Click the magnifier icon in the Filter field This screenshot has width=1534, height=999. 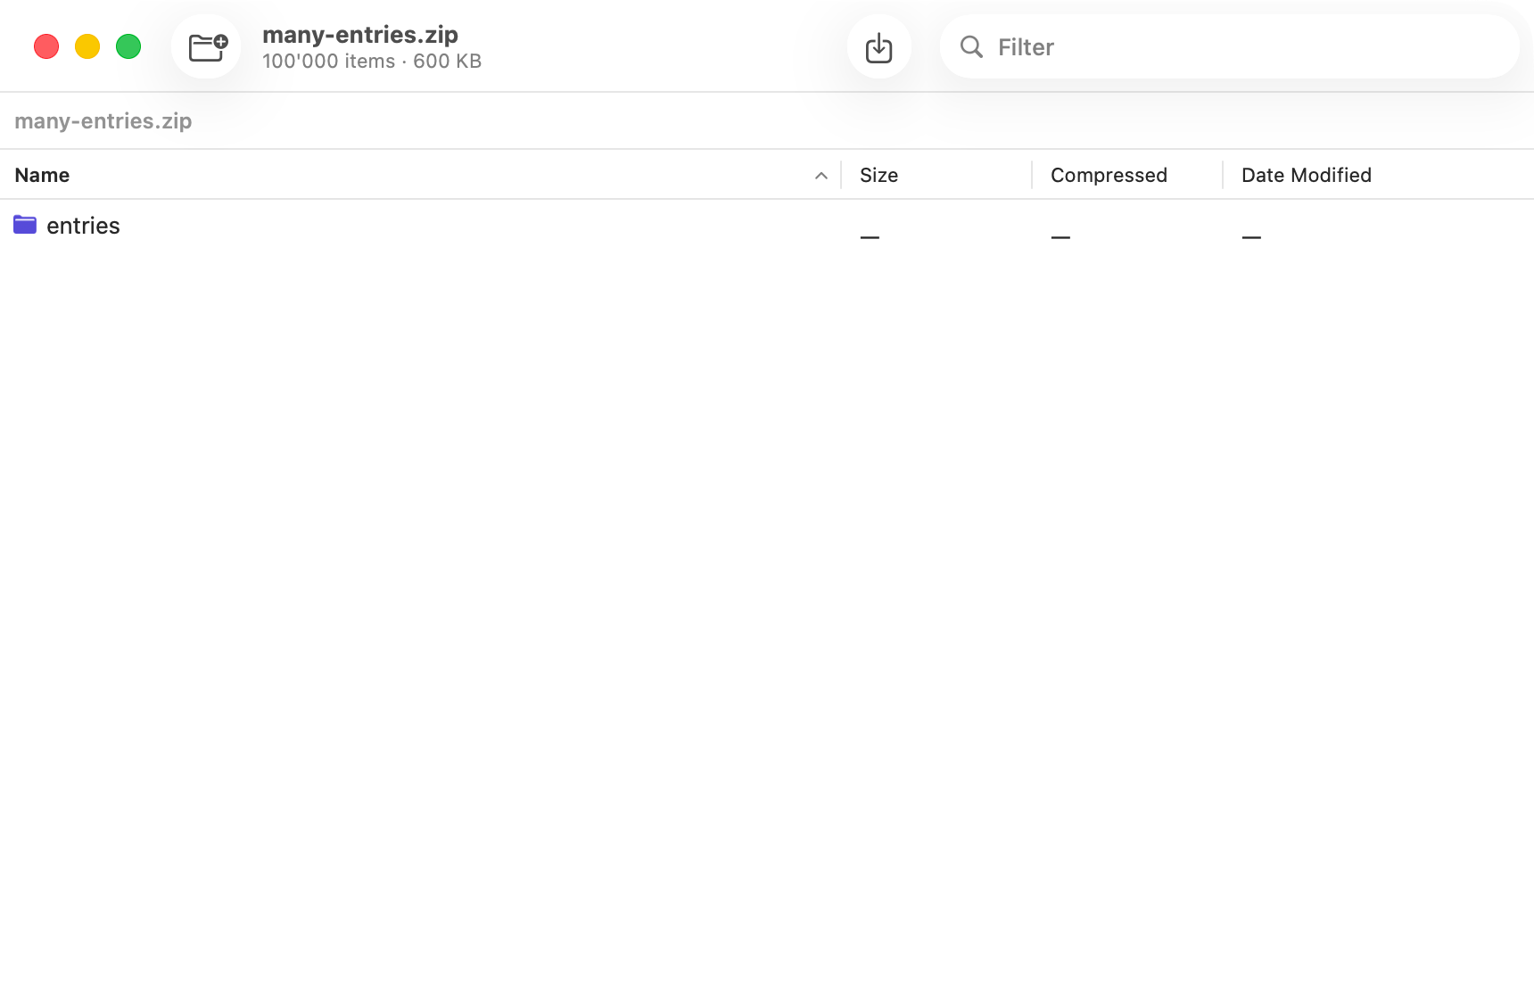coord(971,46)
